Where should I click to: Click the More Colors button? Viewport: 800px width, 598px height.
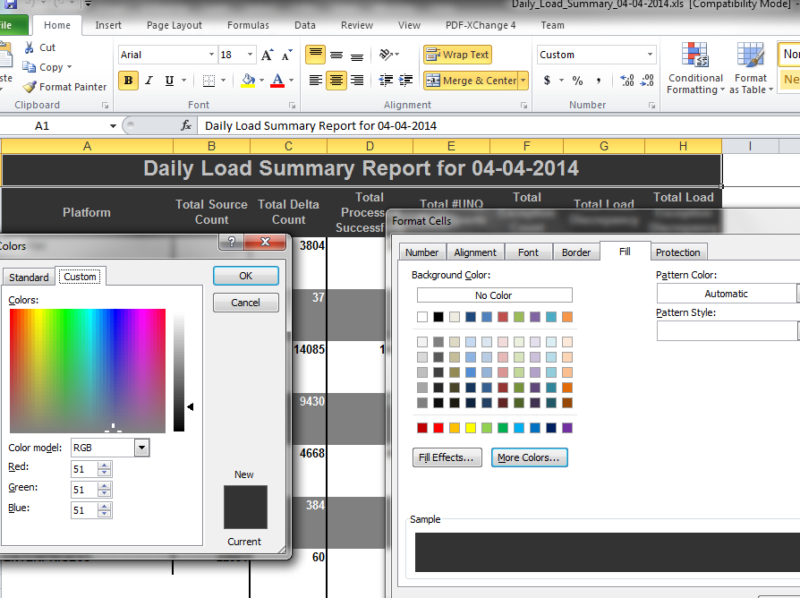pyautogui.click(x=529, y=457)
